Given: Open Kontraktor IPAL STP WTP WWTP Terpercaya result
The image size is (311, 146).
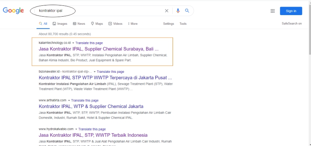Looking at the screenshot, I should click(x=105, y=77).
